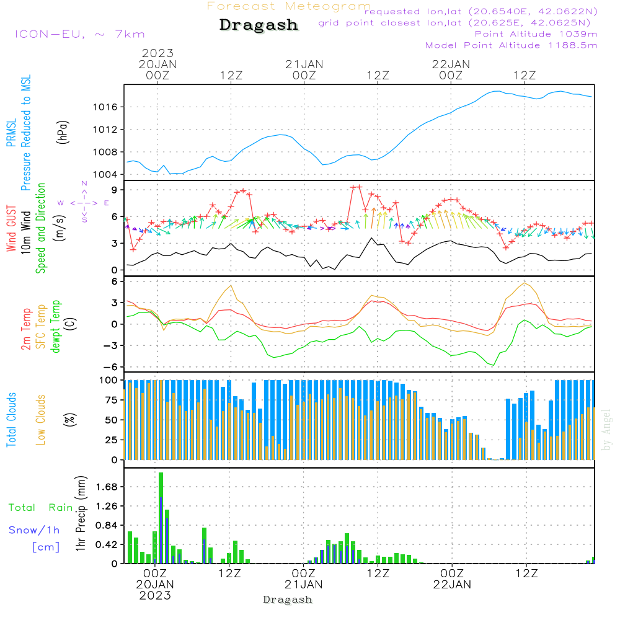620x620 pixels.
Task: Click the requested lon,lat coordinates text
Action: pyautogui.click(x=481, y=12)
